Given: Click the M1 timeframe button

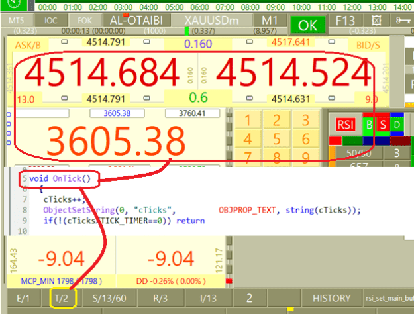Looking at the screenshot, I should point(270,21).
